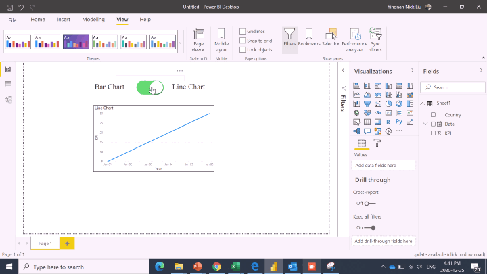Screen dimensions: 487x274
Task: Pick the Scatter chart visualization icon
Action: point(377,104)
